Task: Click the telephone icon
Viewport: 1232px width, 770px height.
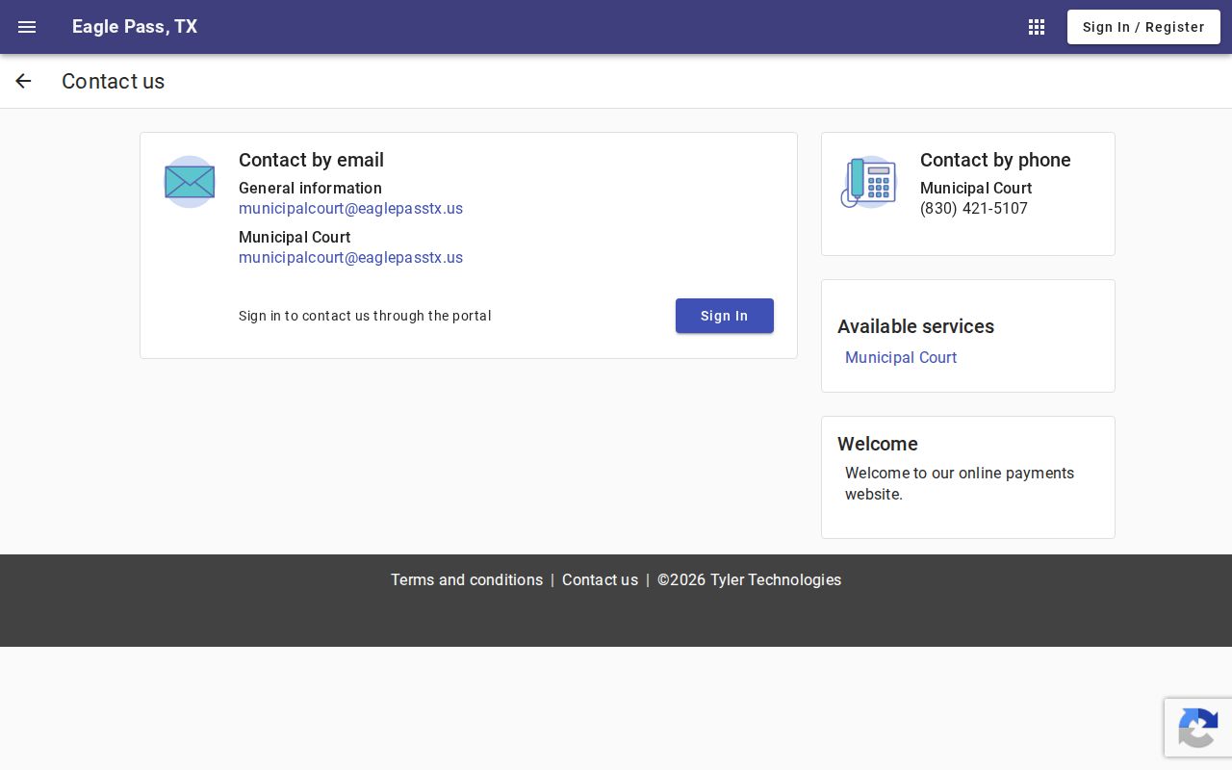Action: (869, 182)
